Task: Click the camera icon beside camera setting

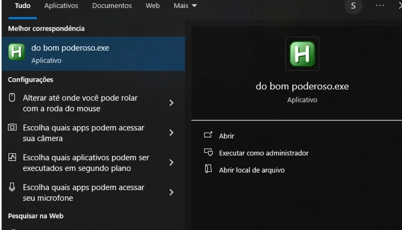Action: 12,127
